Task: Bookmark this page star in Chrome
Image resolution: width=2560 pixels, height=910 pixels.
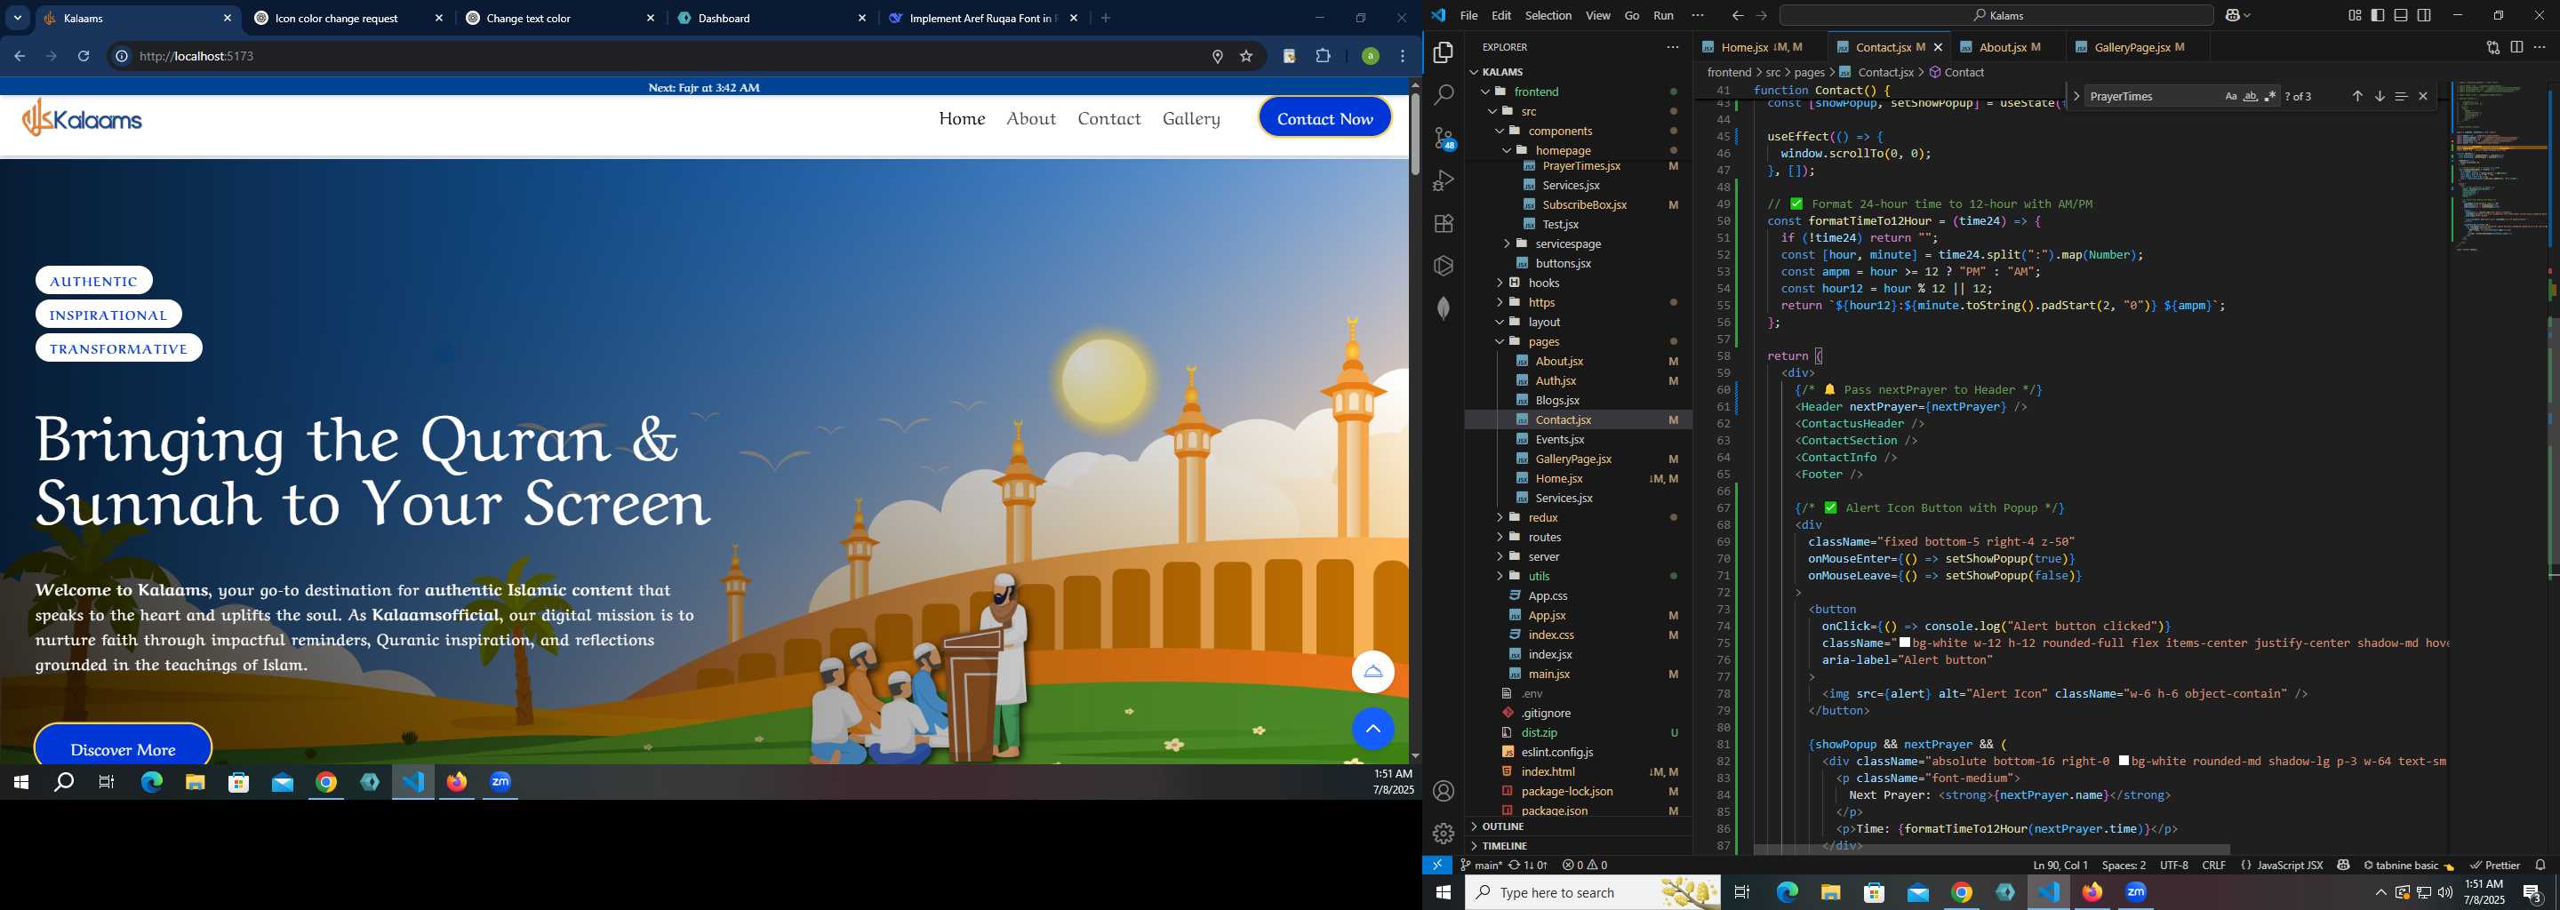Action: click(1246, 57)
